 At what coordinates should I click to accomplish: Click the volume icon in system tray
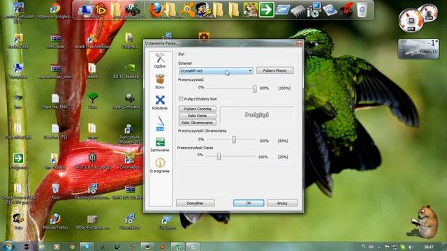(x=410, y=247)
